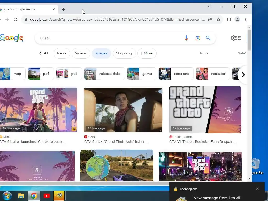The height and width of the screenshot is (201, 268).
Task: Open a new Chrome tab
Action: (x=64, y=9)
